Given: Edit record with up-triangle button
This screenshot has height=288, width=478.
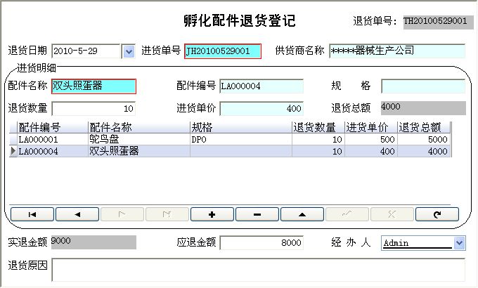Looking at the screenshot, I should pyautogui.click(x=302, y=214).
